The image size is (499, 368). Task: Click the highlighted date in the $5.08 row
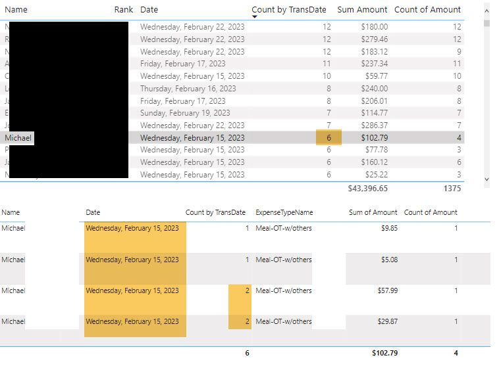tap(132, 260)
